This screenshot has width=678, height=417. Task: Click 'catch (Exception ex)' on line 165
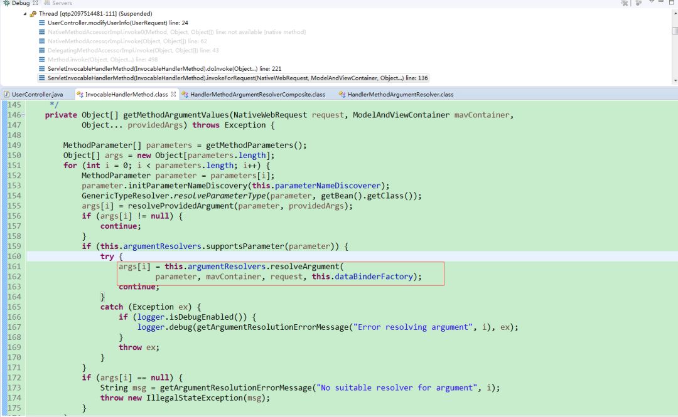(x=148, y=307)
